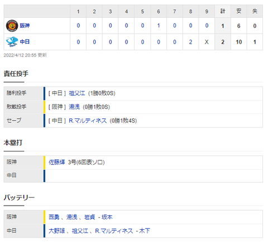The image size is (268, 242).
Task: Open losing pitcher 湯浅 profile link
Action: [x=74, y=107]
